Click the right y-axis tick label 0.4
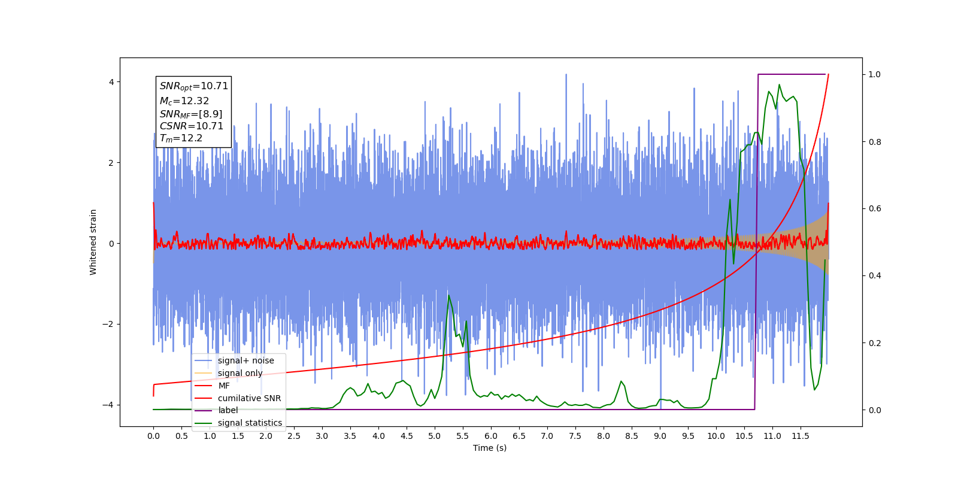The height and width of the screenshot is (479, 958). pos(875,275)
